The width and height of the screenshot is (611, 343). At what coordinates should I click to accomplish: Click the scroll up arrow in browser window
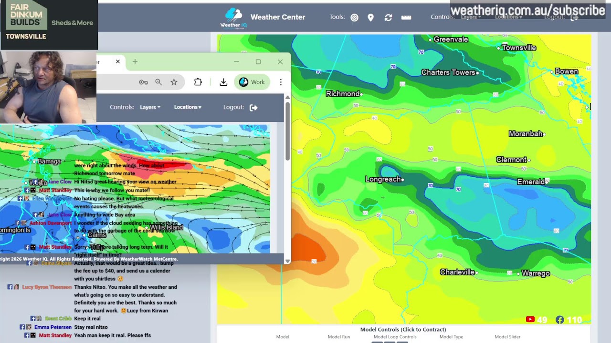click(x=287, y=97)
